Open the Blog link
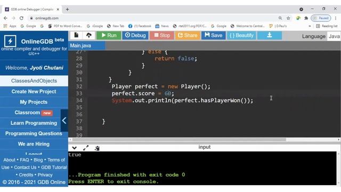 click(x=38, y=160)
